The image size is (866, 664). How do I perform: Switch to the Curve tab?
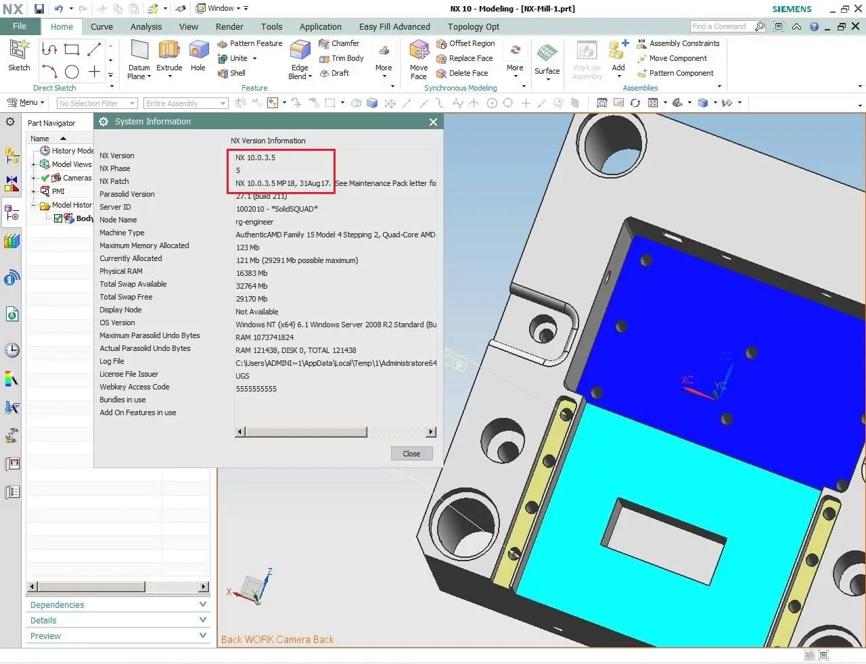[x=101, y=27]
